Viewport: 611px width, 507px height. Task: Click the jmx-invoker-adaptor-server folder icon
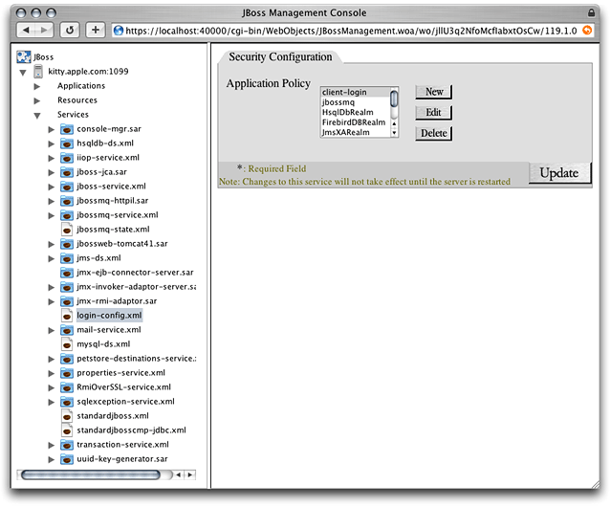click(x=67, y=287)
